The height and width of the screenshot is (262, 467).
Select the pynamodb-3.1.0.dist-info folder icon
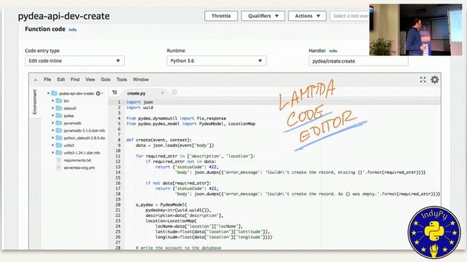(x=59, y=130)
